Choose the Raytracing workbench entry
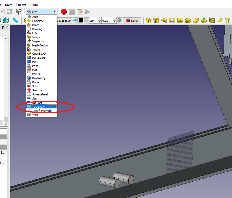Screen dimensions: 232x198 point(41,78)
